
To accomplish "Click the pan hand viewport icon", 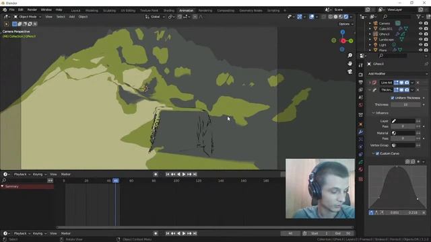I will pos(350,63).
